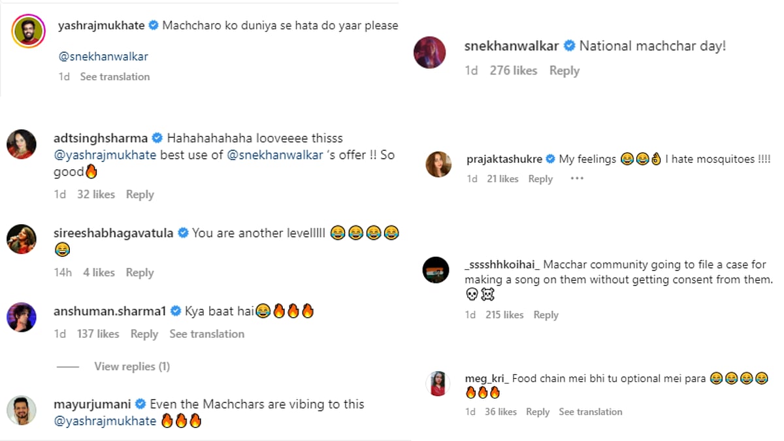The height and width of the screenshot is (441, 784).
Task: Click adtsinghsharma's avatar thumbnail
Action: pyautogui.click(x=21, y=144)
